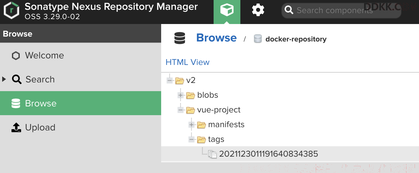Image resolution: width=419 pixels, height=173 pixels.
Task: Click the component icon for tag 202112301191640834385
Action: [x=213, y=154]
